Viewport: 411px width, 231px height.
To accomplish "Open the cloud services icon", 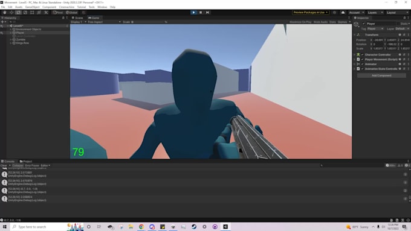I will click(x=343, y=13).
